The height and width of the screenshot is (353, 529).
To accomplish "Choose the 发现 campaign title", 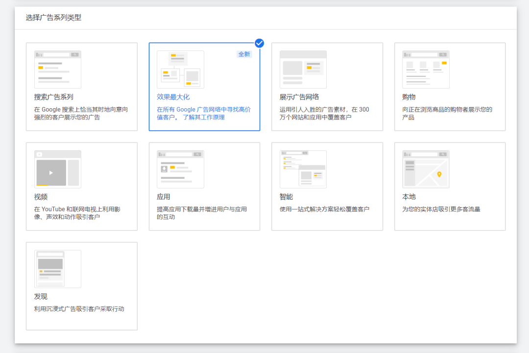I will tap(41, 297).
